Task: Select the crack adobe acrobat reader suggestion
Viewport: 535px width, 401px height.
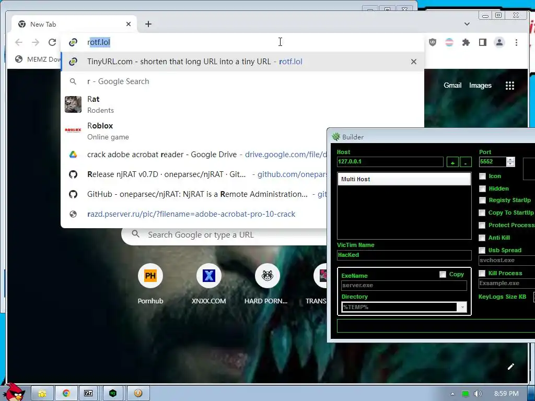Action: (194, 155)
